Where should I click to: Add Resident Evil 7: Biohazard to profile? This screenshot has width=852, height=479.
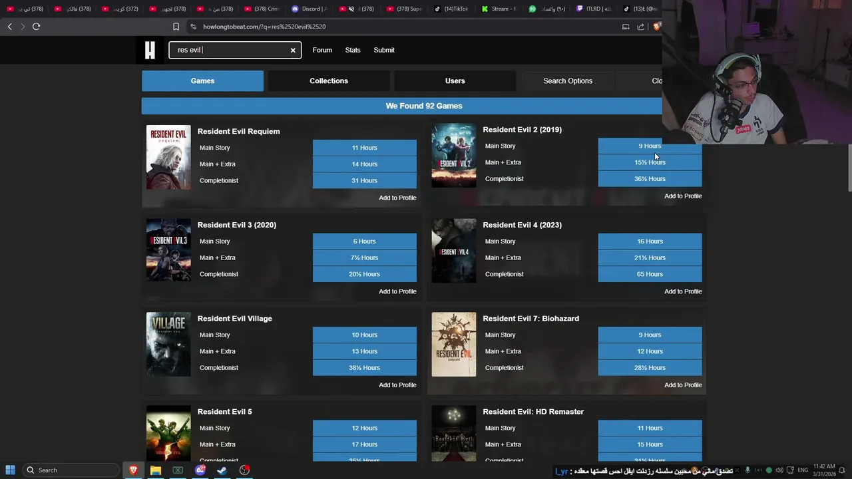point(683,385)
